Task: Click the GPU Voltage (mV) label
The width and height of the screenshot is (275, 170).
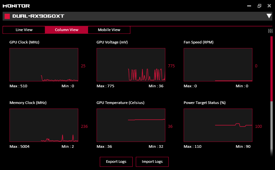Action: (x=112, y=42)
